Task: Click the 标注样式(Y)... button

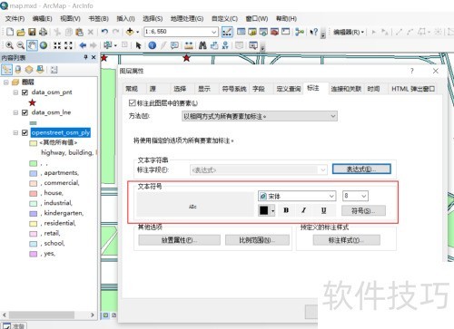Action: (347, 240)
